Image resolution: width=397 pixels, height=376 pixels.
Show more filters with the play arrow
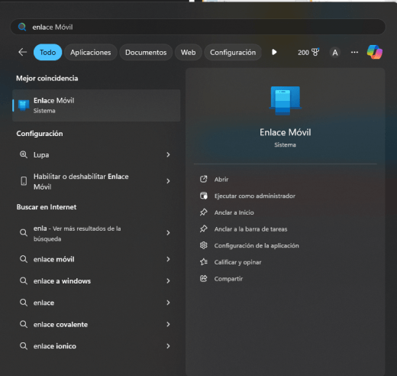(274, 52)
